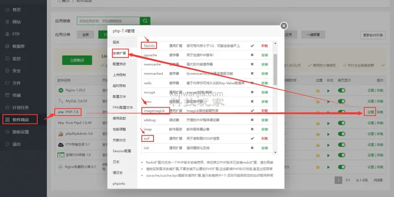The width and height of the screenshot is (394, 197).
Task: Uninstall the exif extension
Action: coord(265,139)
